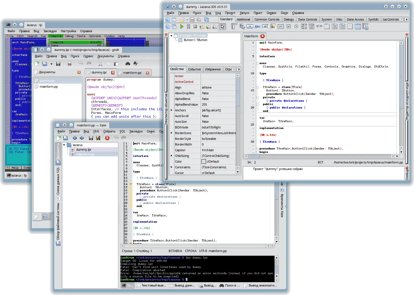Pick the TRadioButton component icon in palette
This screenshot has width=414, height=295.
click(x=296, y=26)
